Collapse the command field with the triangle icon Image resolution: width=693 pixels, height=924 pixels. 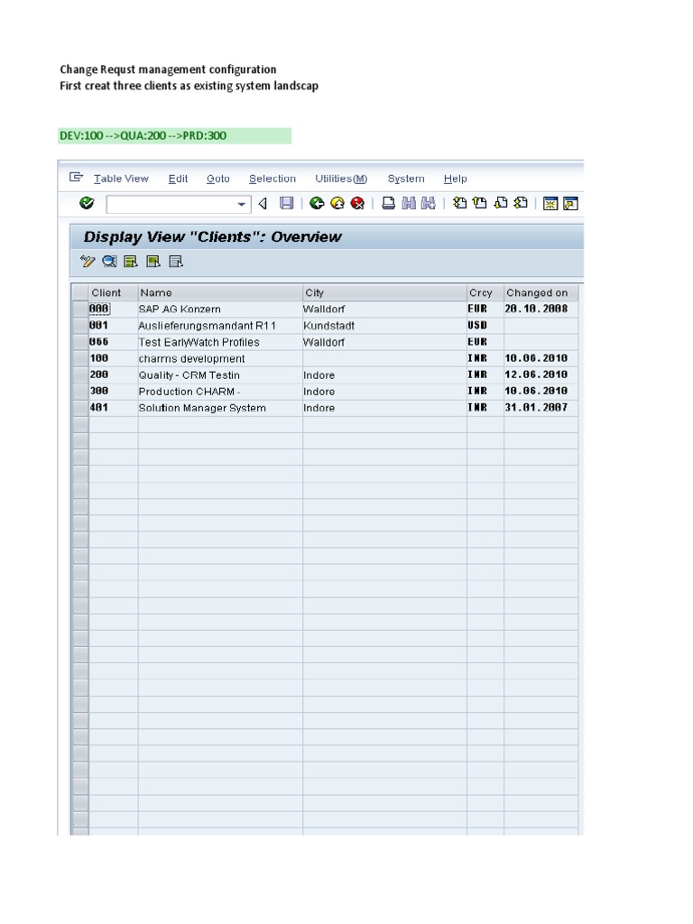pyautogui.click(x=263, y=204)
